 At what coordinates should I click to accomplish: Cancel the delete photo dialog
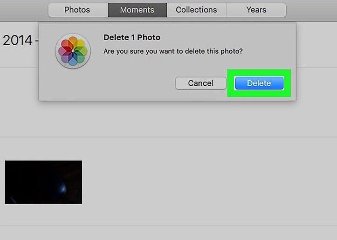pos(200,83)
